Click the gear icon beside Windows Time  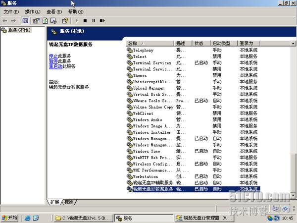(130, 151)
